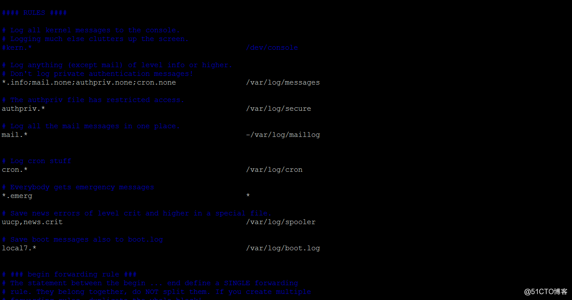Click the '/var/log/cron' path
This screenshot has height=300, width=572.
(x=274, y=170)
